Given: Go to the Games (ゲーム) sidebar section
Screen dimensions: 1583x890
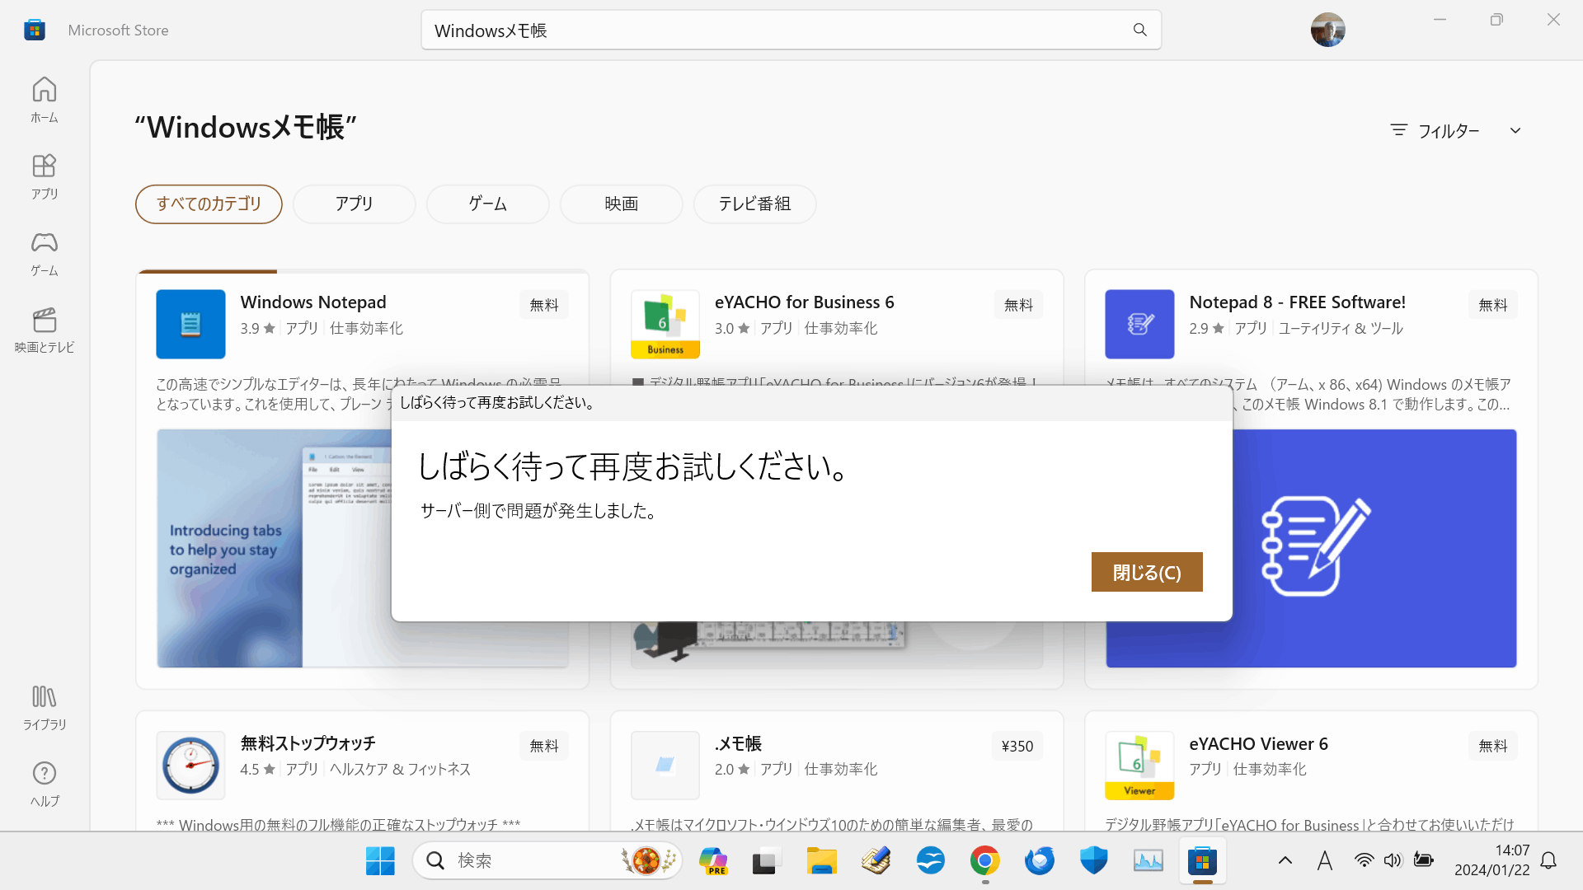Looking at the screenshot, I should [x=45, y=252].
